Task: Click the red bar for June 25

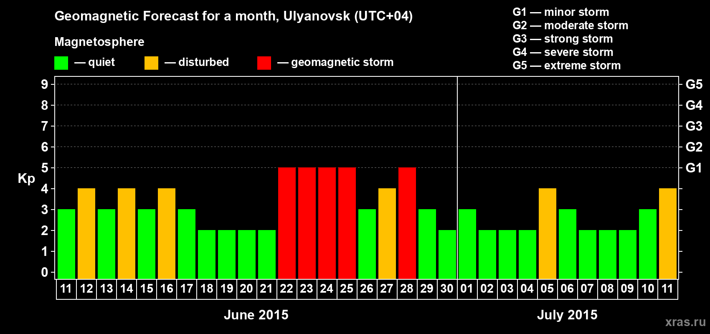Action: tap(347, 223)
